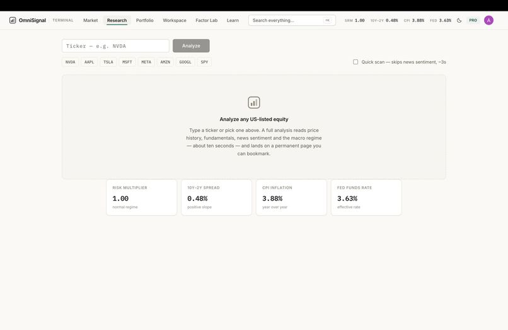
Task: Click the Fed Funds Rate card
Action: click(366, 197)
